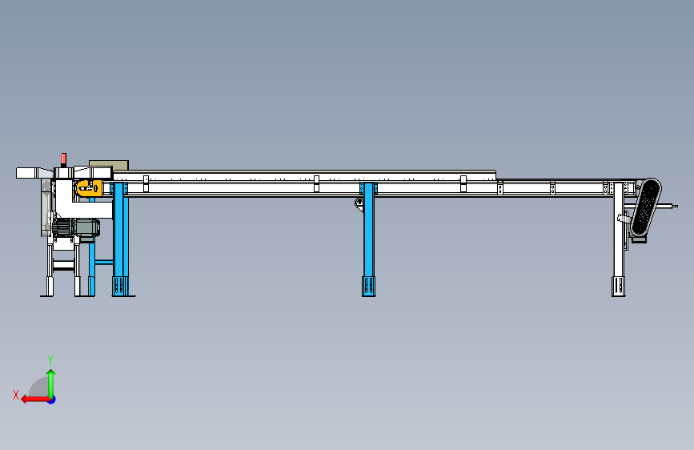Image resolution: width=694 pixels, height=450 pixels.
Task: Select the red indicator light on the conveyor head
Action: (64, 160)
